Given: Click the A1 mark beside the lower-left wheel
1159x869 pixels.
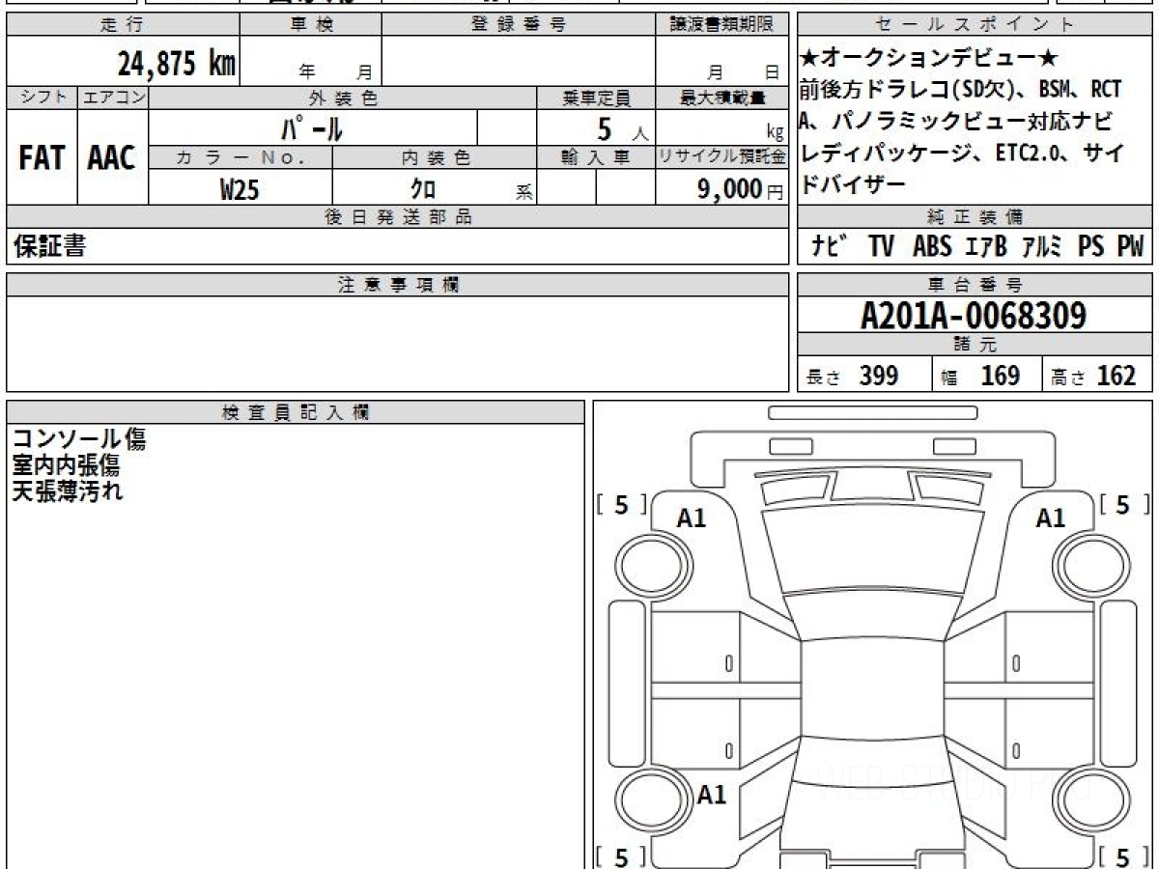Looking at the screenshot, I should [x=712, y=796].
